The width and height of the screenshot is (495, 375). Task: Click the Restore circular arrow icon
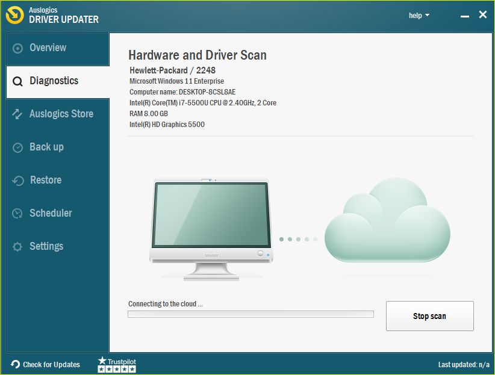point(18,181)
